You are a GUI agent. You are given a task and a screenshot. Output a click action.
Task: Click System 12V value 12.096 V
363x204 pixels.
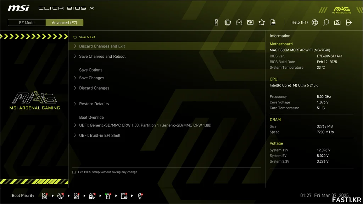click(323, 150)
